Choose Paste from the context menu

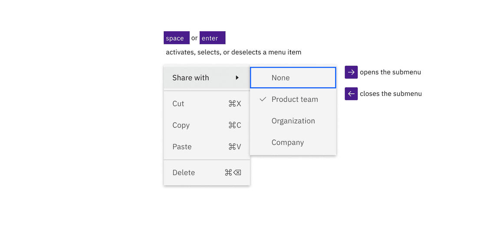click(x=181, y=147)
